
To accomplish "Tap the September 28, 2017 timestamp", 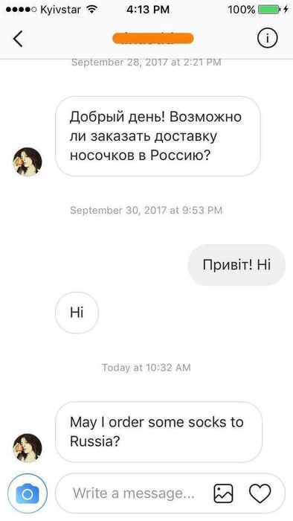I will pos(146,62).
